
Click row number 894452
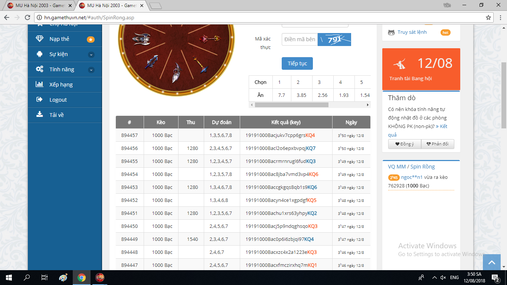[130, 200]
